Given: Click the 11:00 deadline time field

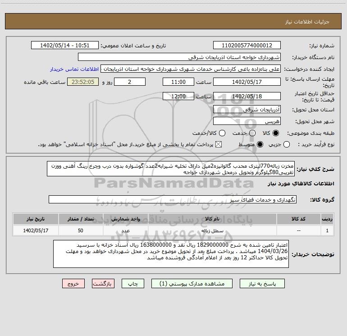Looking at the screenshot, I should point(178,82).
